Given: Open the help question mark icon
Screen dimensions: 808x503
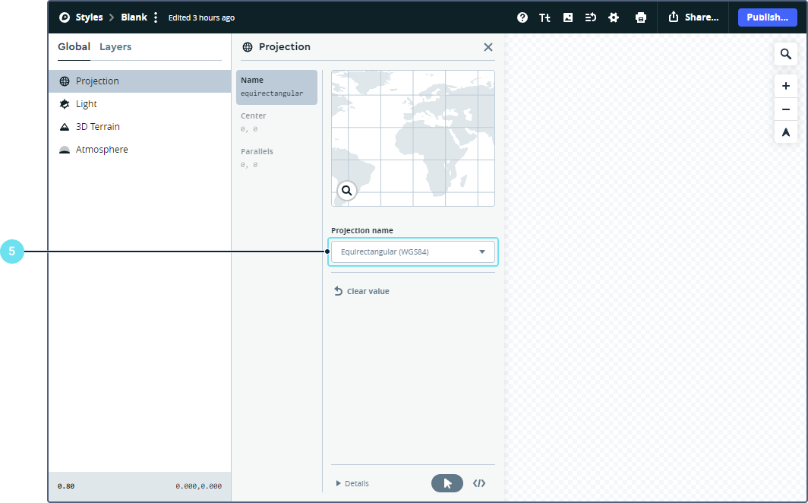Looking at the screenshot, I should click(522, 17).
